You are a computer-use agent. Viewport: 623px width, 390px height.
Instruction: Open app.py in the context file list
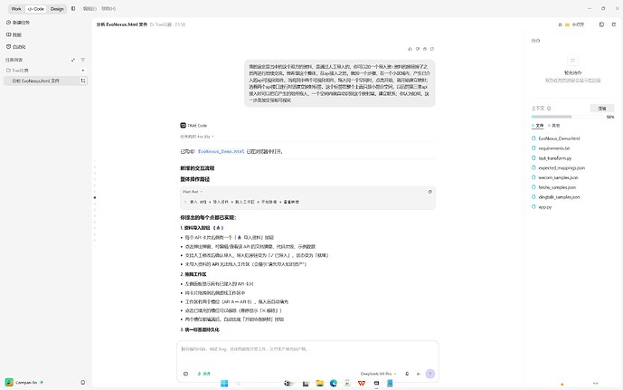click(x=544, y=207)
